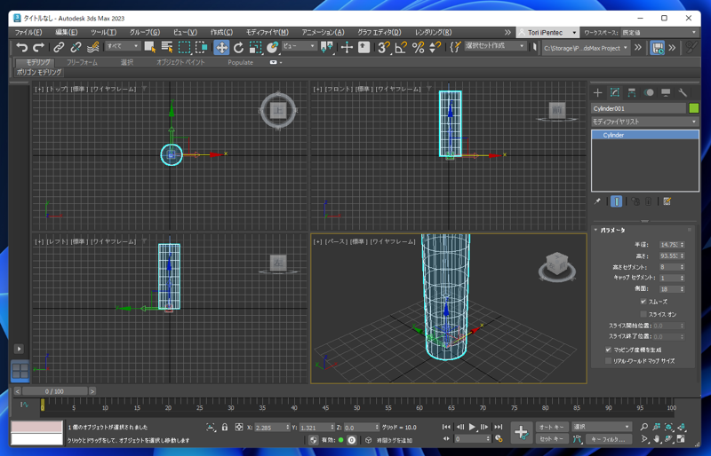This screenshot has height=456, width=711.
Task: Switch to フリーフォーム ribbon tab
Action: coord(82,62)
